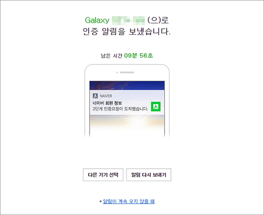Click the '(으)로' text after device name
Image resolution: width=264 pixels, height=215 pixels.
pos(158,20)
